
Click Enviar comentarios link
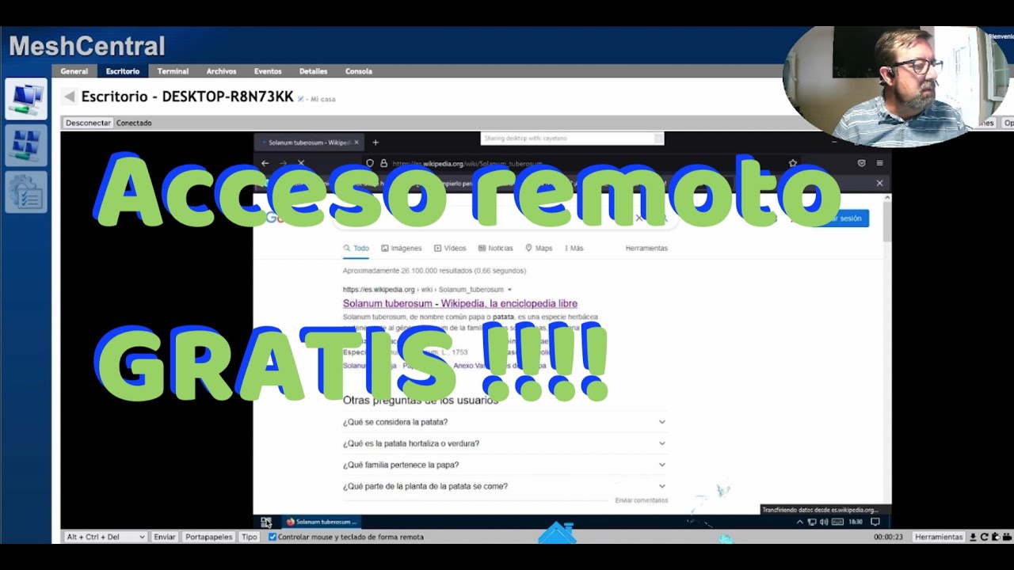[x=642, y=500]
